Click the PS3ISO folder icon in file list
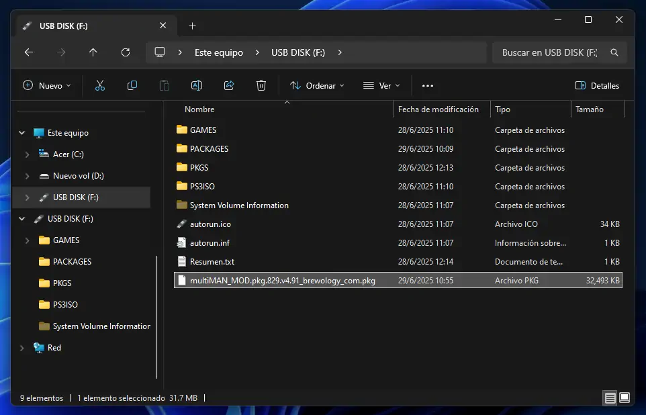The width and height of the screenshot is (646, 415). pos(182,186)
